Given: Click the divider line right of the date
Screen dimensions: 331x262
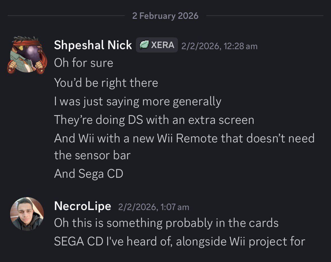Looking at the screenshot, I should 264,16.
